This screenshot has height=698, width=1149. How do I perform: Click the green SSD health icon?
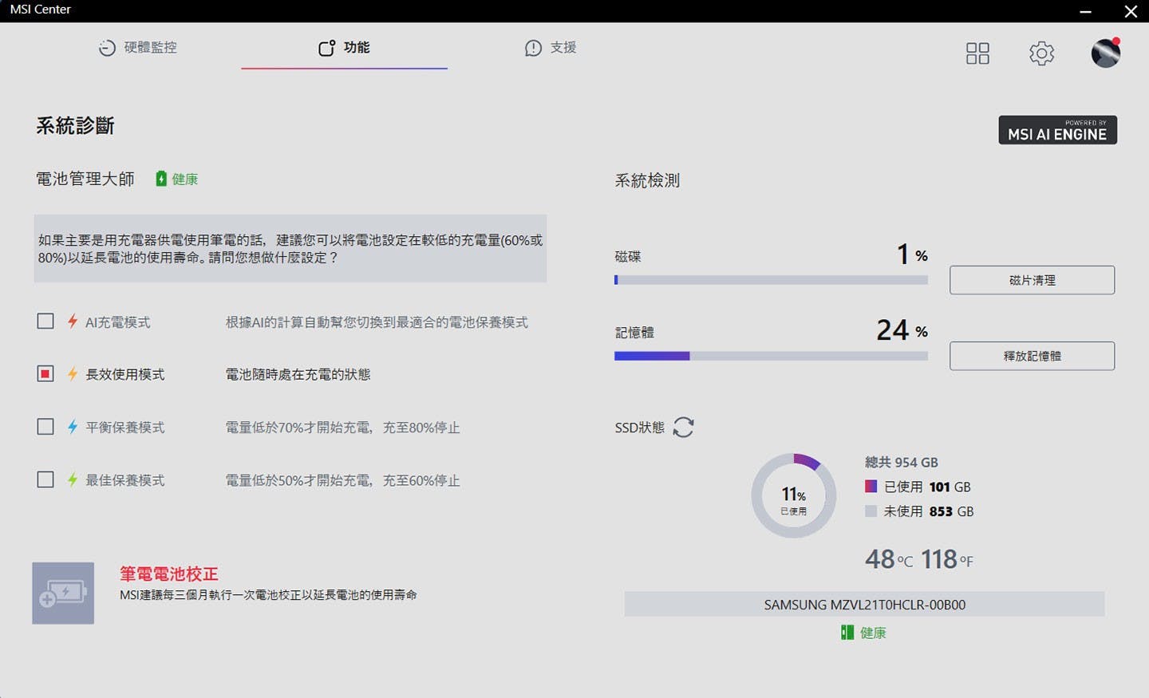pos(847,632)
